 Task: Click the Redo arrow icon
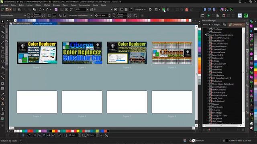point(47,10)
